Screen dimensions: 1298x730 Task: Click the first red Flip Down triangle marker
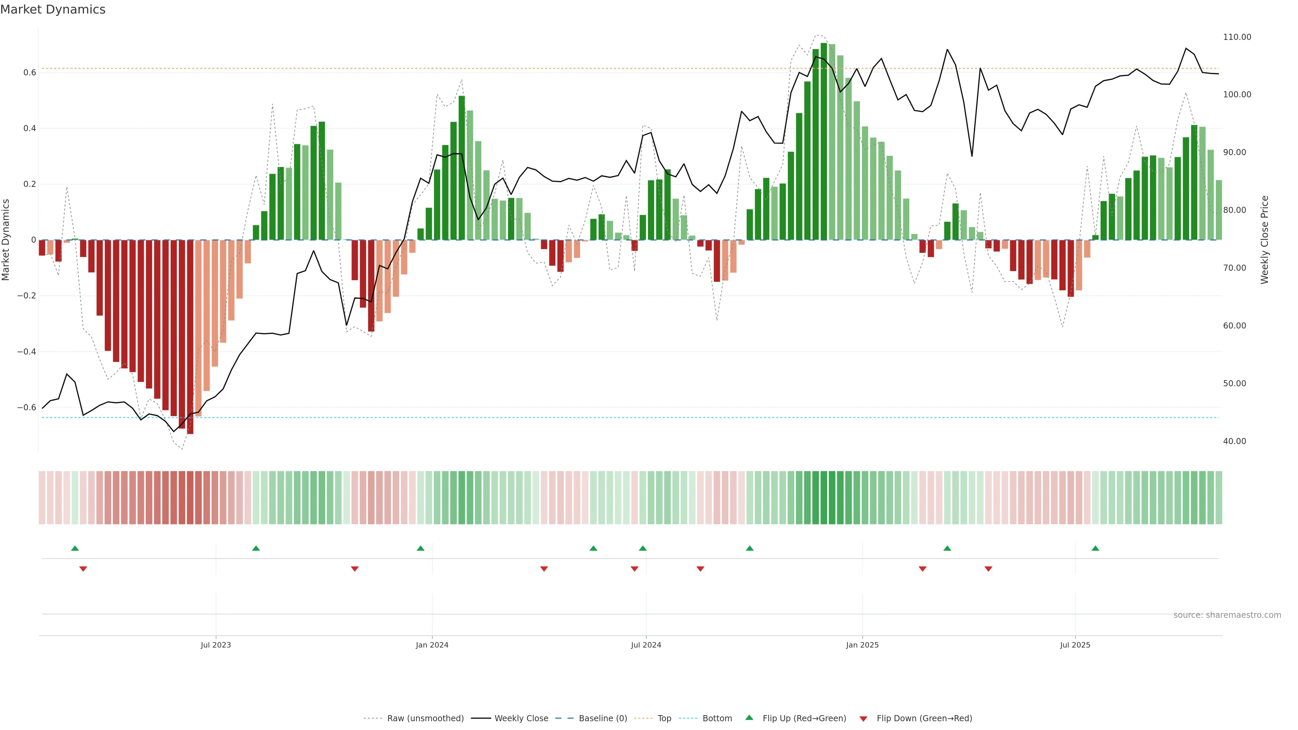click(83, 569)
